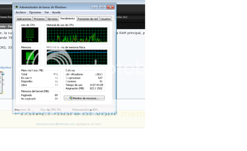The image size is (247, 151).
Task: Minimize the Administrador de tareas window
Action: [94, 7]
